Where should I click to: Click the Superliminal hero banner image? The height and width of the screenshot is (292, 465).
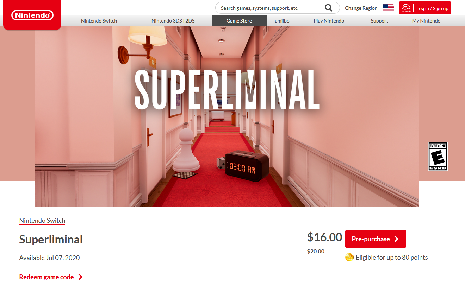[x=227, y=116]
